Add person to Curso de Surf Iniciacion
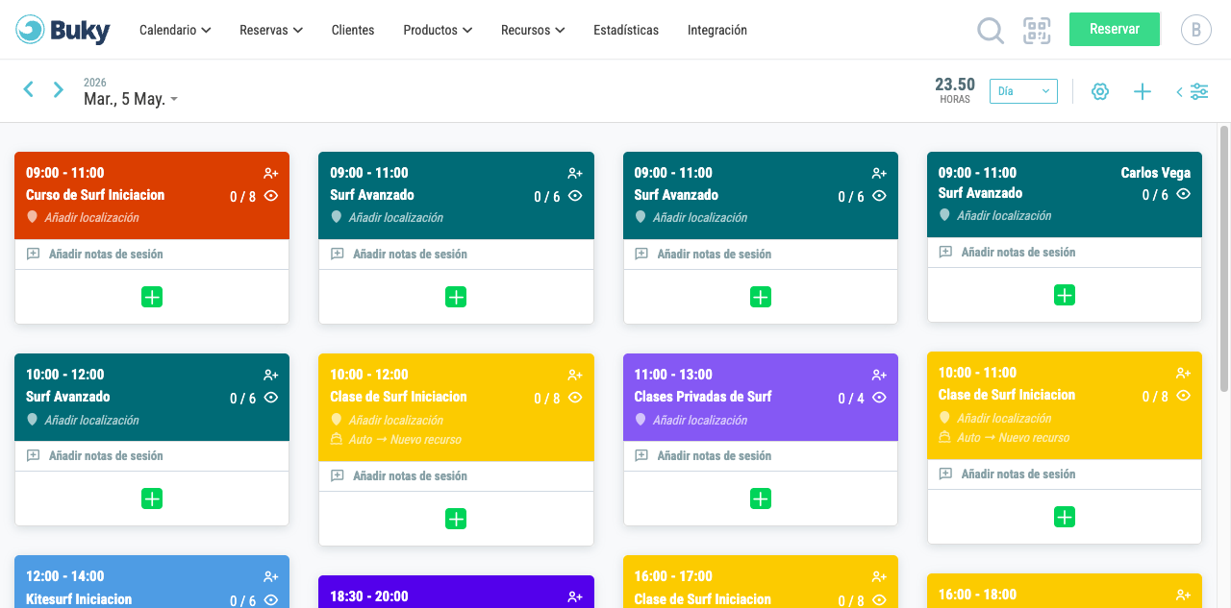The height and width of the screenshot is (608, 1231). (x=271, y=174)
